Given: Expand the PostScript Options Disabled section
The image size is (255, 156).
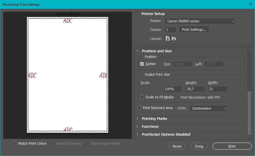Looking at the screenshot, I should click(137, 134).
